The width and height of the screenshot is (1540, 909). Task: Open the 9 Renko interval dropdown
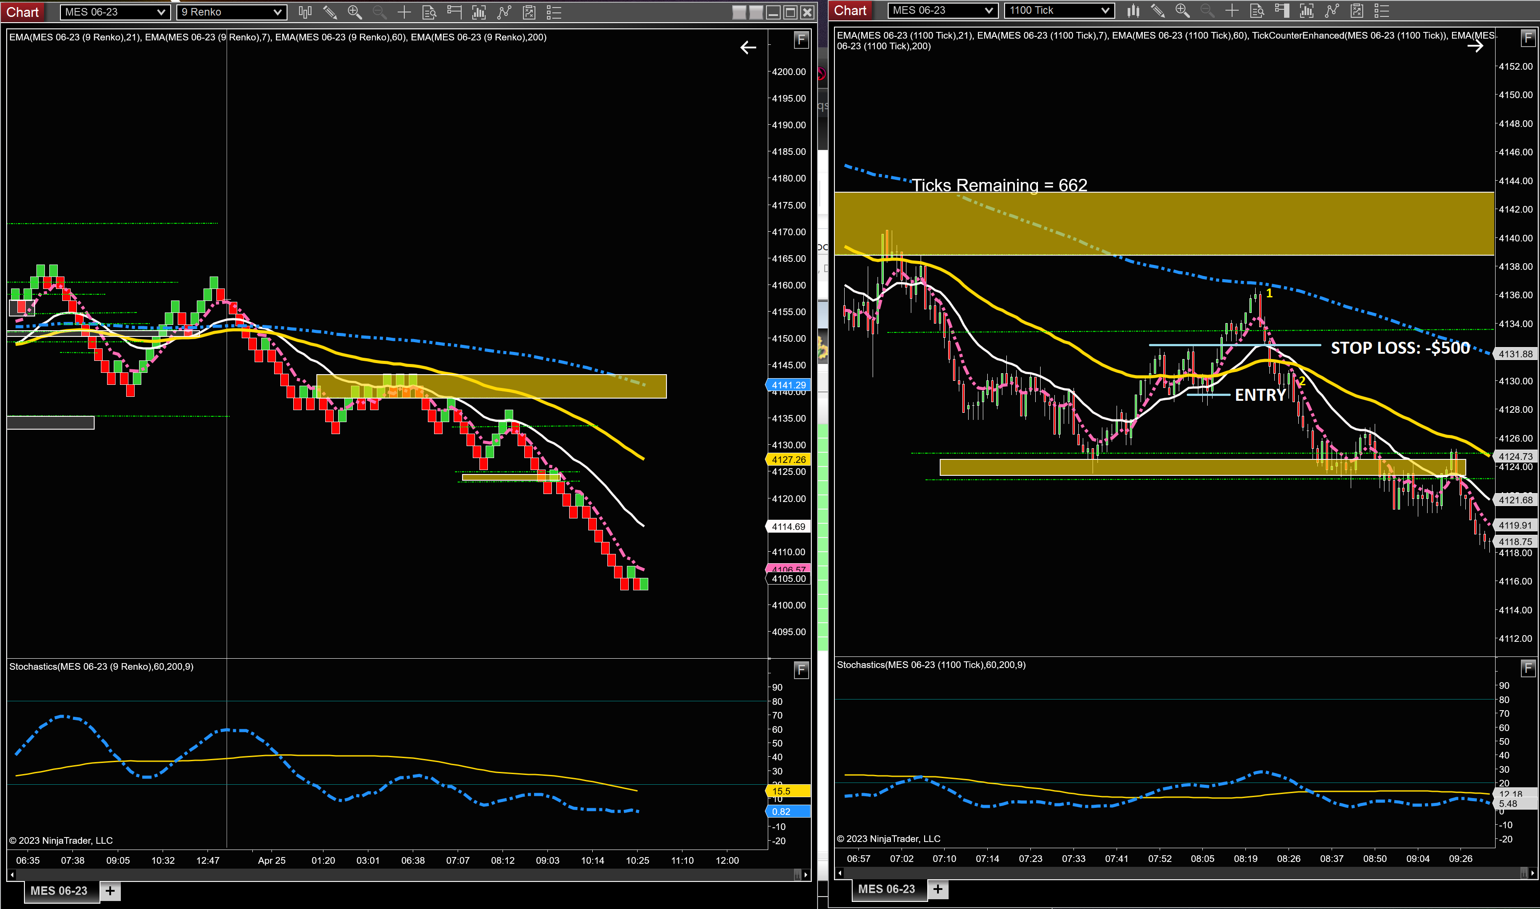point(231,12)
